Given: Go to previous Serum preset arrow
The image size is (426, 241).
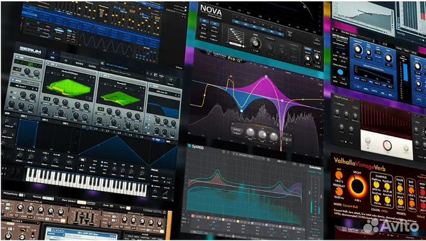Looking at the screenshot, I should click(147, 73).
